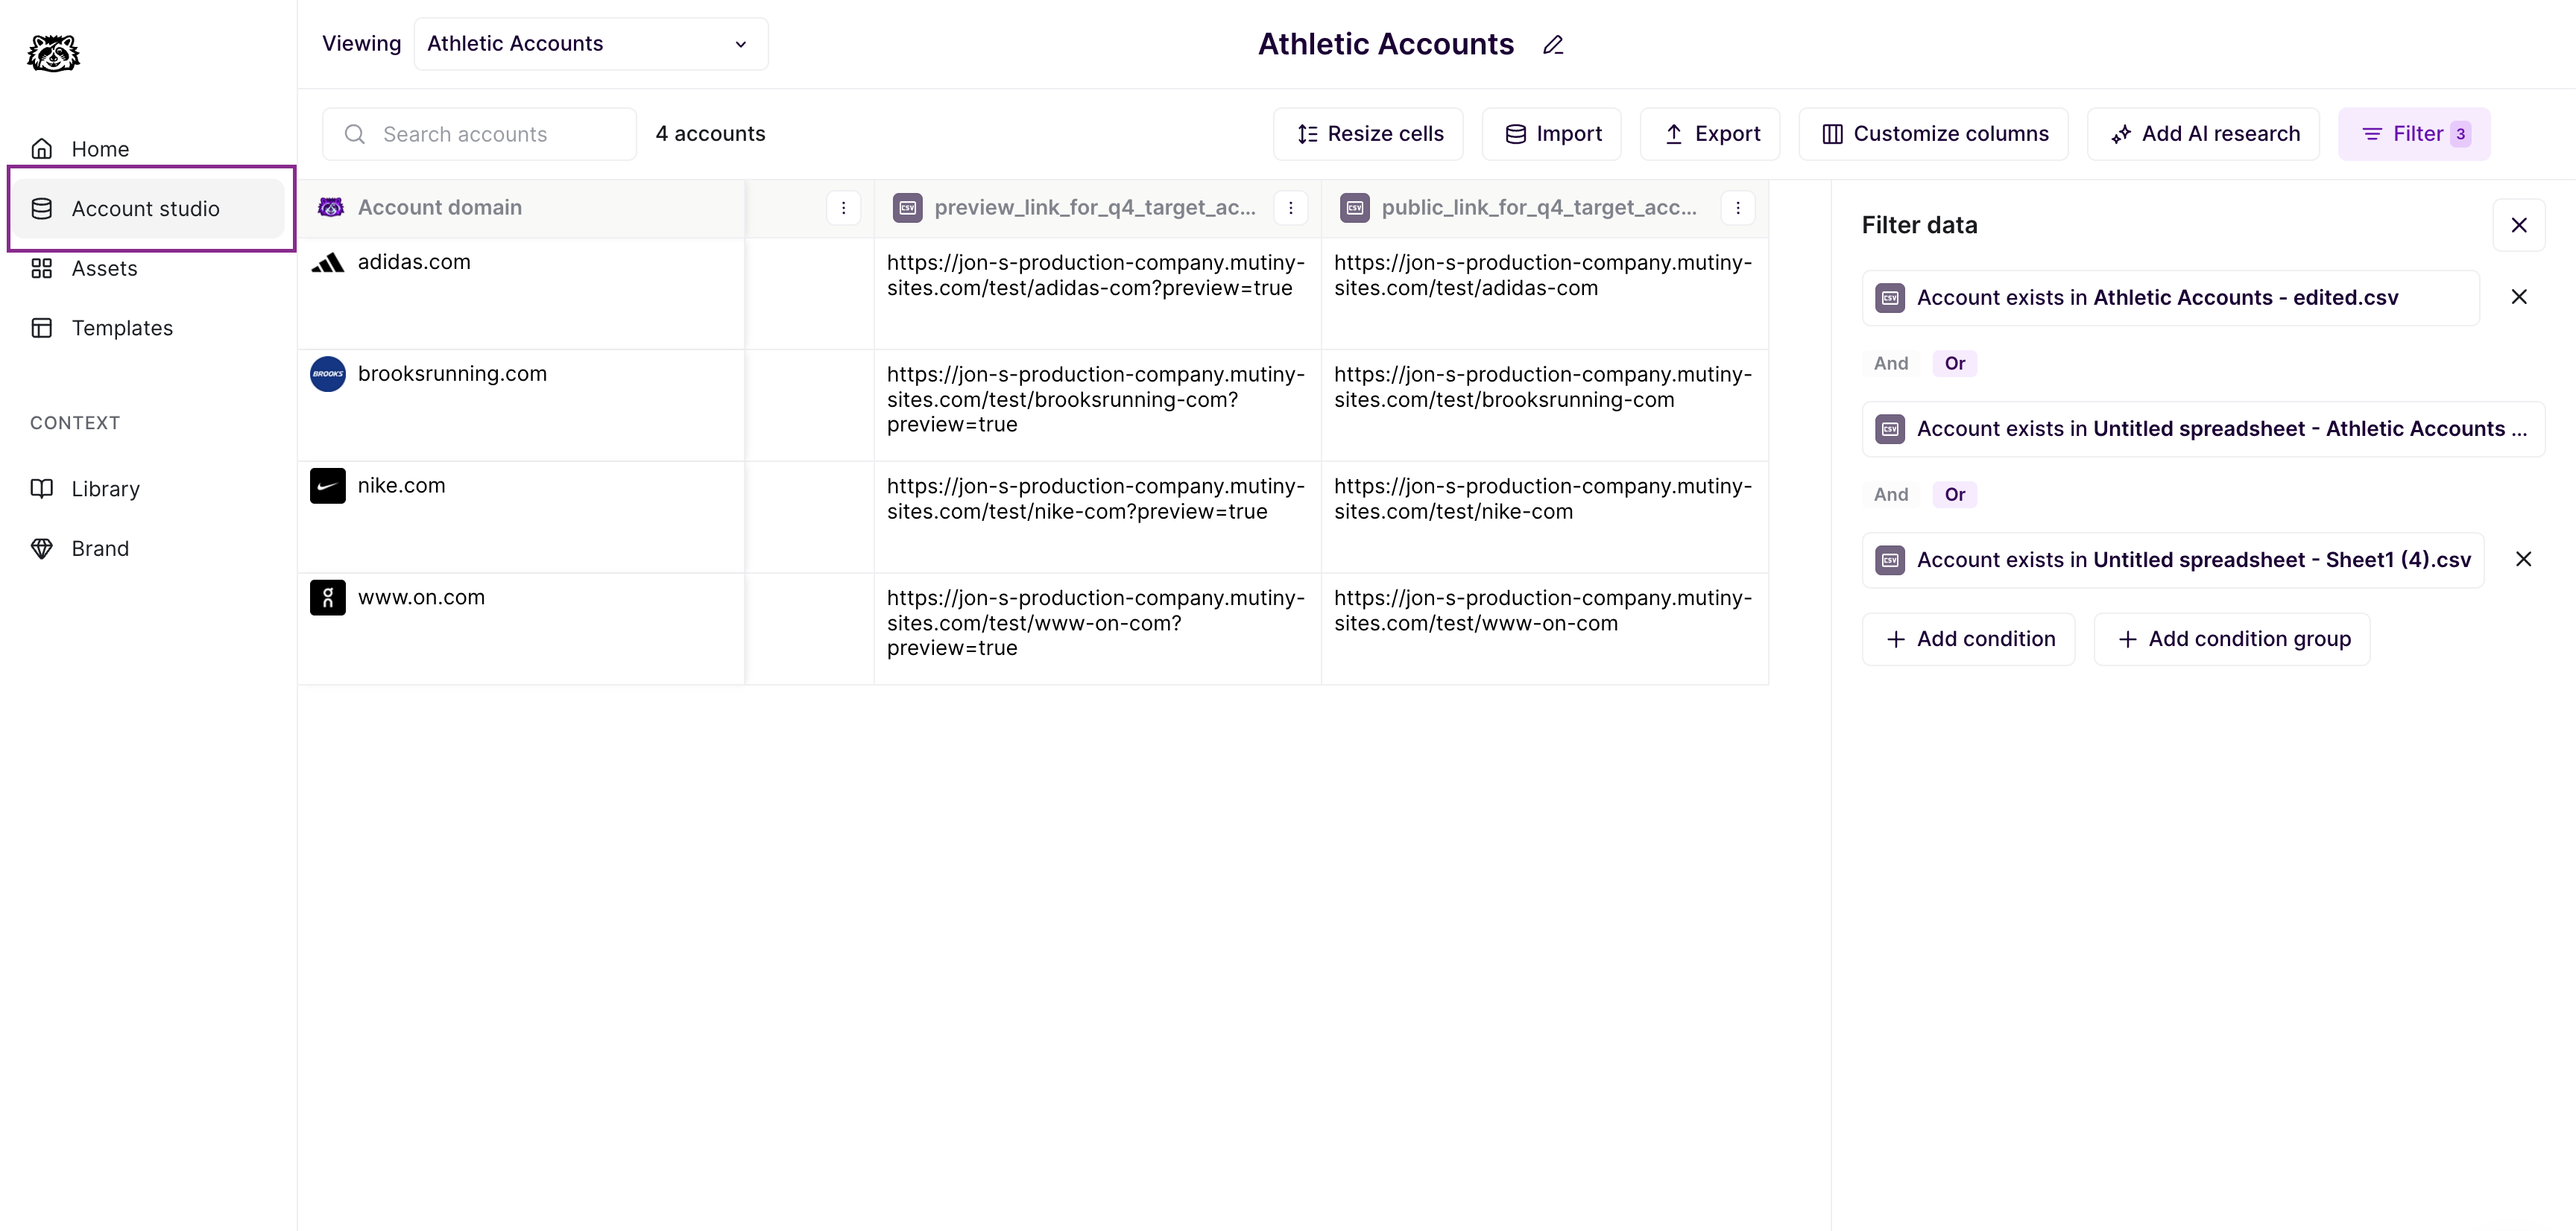
Task: Click the Nike logo icon
Action: coord(327,486)
